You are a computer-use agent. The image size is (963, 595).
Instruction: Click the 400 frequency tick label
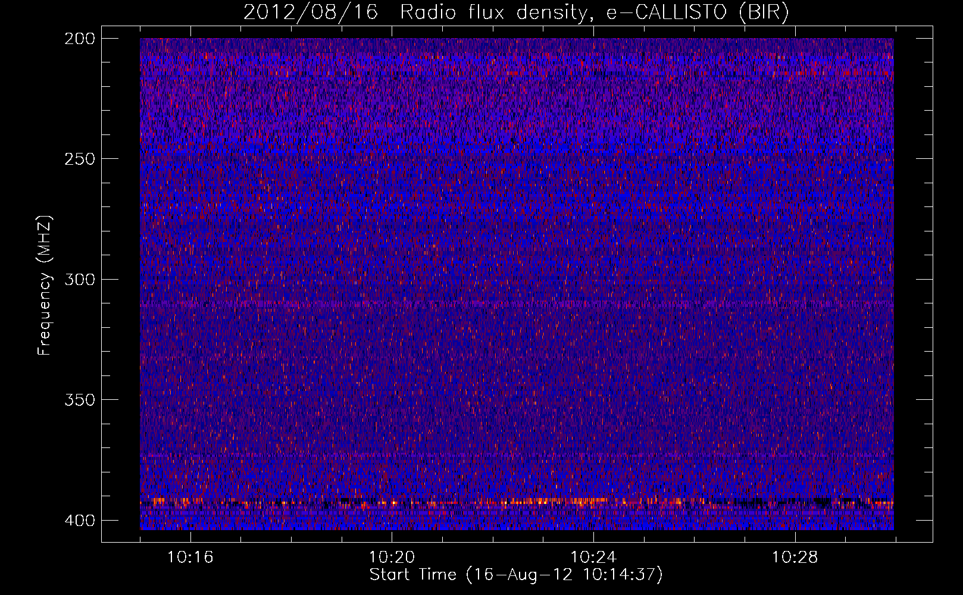coord(80,521)
